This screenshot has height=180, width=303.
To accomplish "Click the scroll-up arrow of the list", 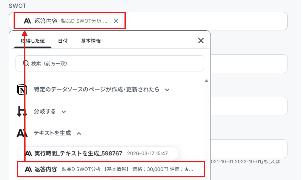I will [x=206, y=81].
